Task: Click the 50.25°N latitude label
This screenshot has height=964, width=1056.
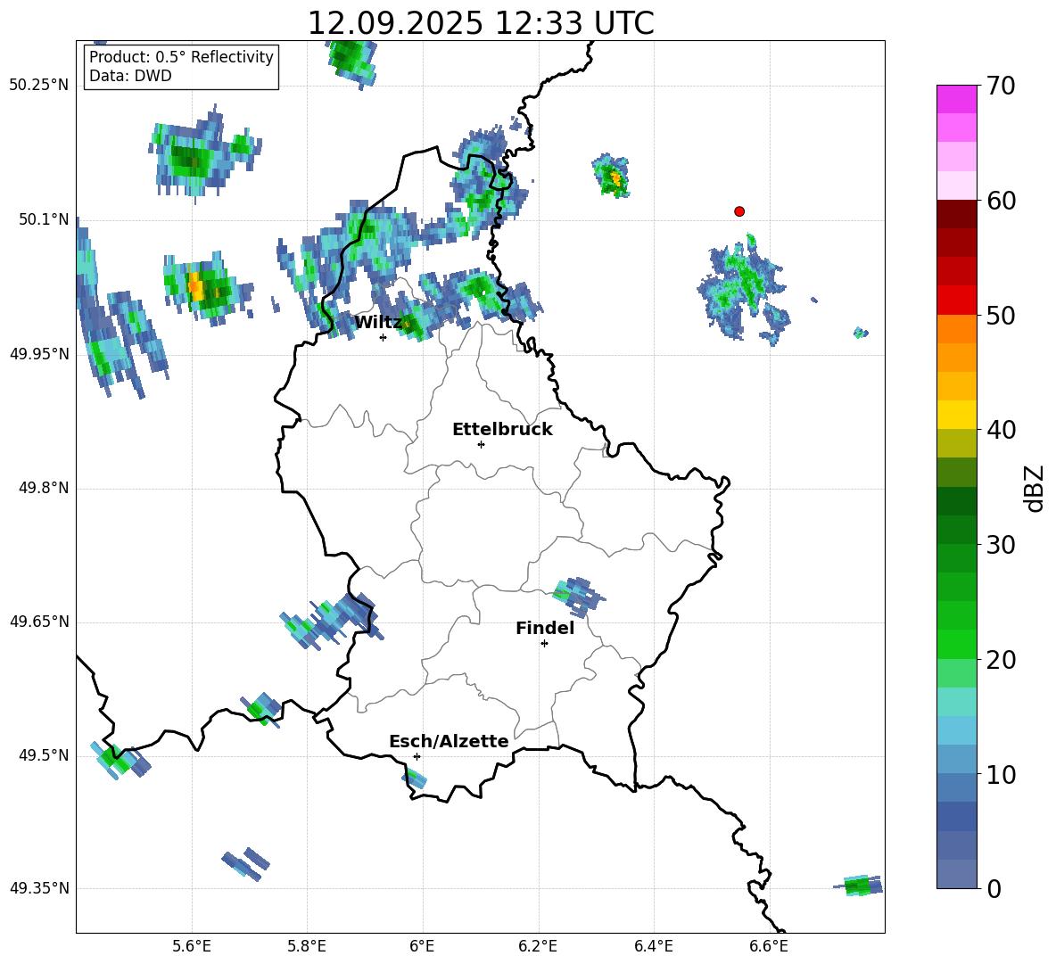Action: (39, 86)
